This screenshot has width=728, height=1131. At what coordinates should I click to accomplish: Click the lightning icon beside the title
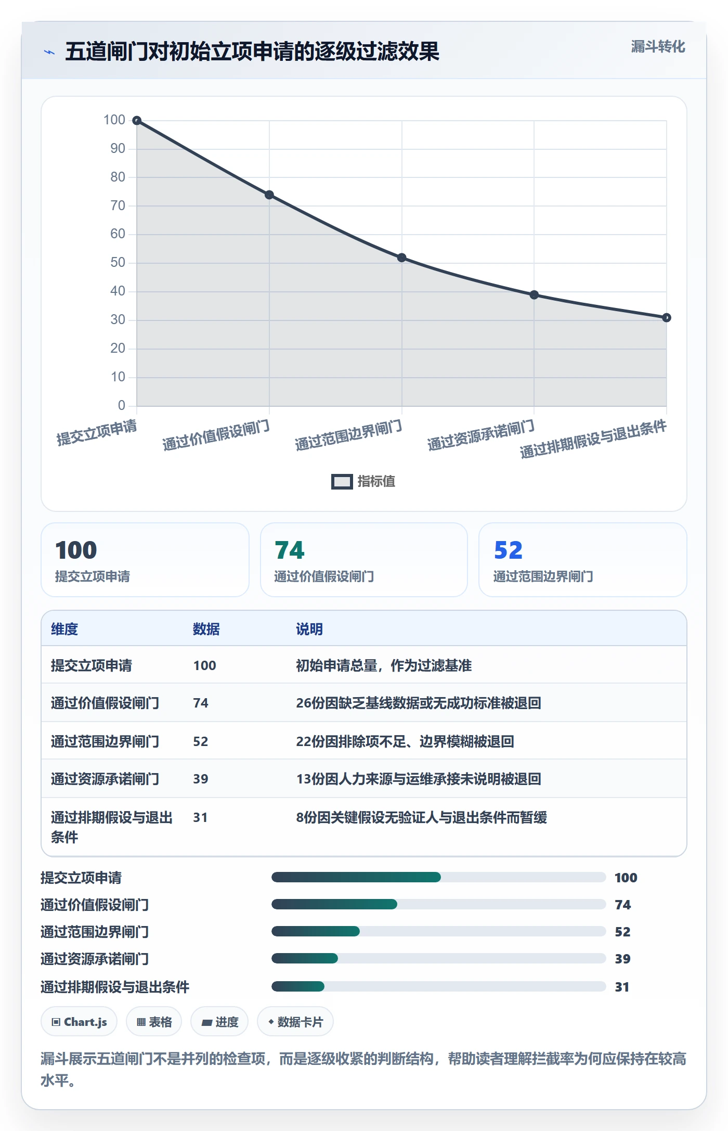click(x=49, y=52)
